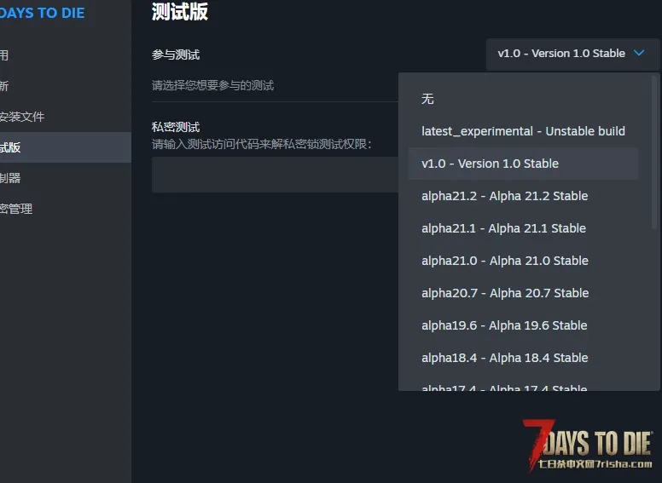Choose alpha21.2 - Alpha 21.2 Stable
The image size is (662, 483).
click(x=523, y=196)
